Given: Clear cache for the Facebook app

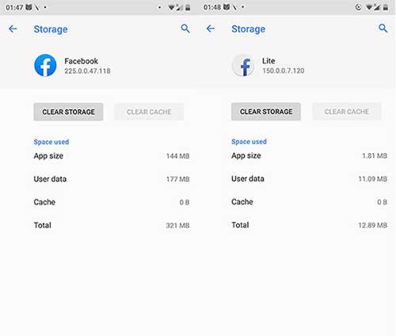Looking at the screenshot, I should click(x=149, y=112).
